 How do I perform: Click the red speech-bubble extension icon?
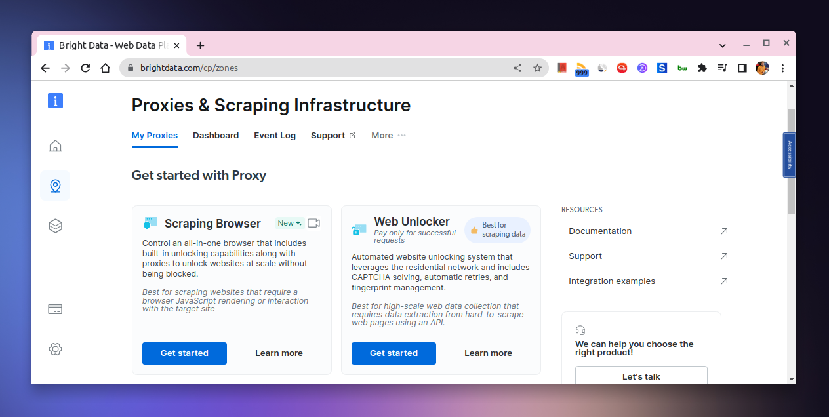pos(622,68)
